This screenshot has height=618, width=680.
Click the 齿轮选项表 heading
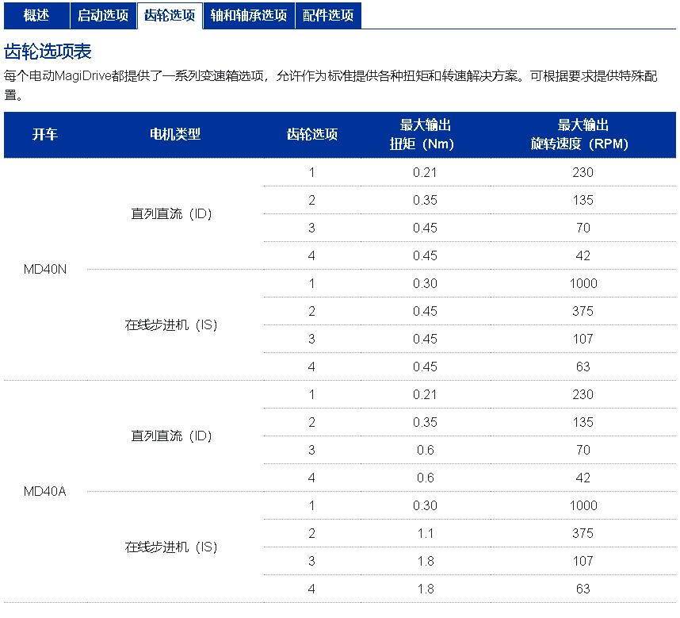[48, 52]
